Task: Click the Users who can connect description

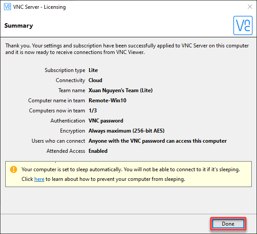Action: coord(157,141)
